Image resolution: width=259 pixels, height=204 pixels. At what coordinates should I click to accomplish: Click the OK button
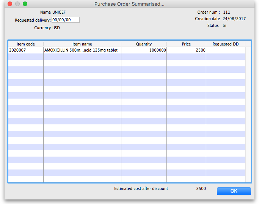[x=234, y=191]
